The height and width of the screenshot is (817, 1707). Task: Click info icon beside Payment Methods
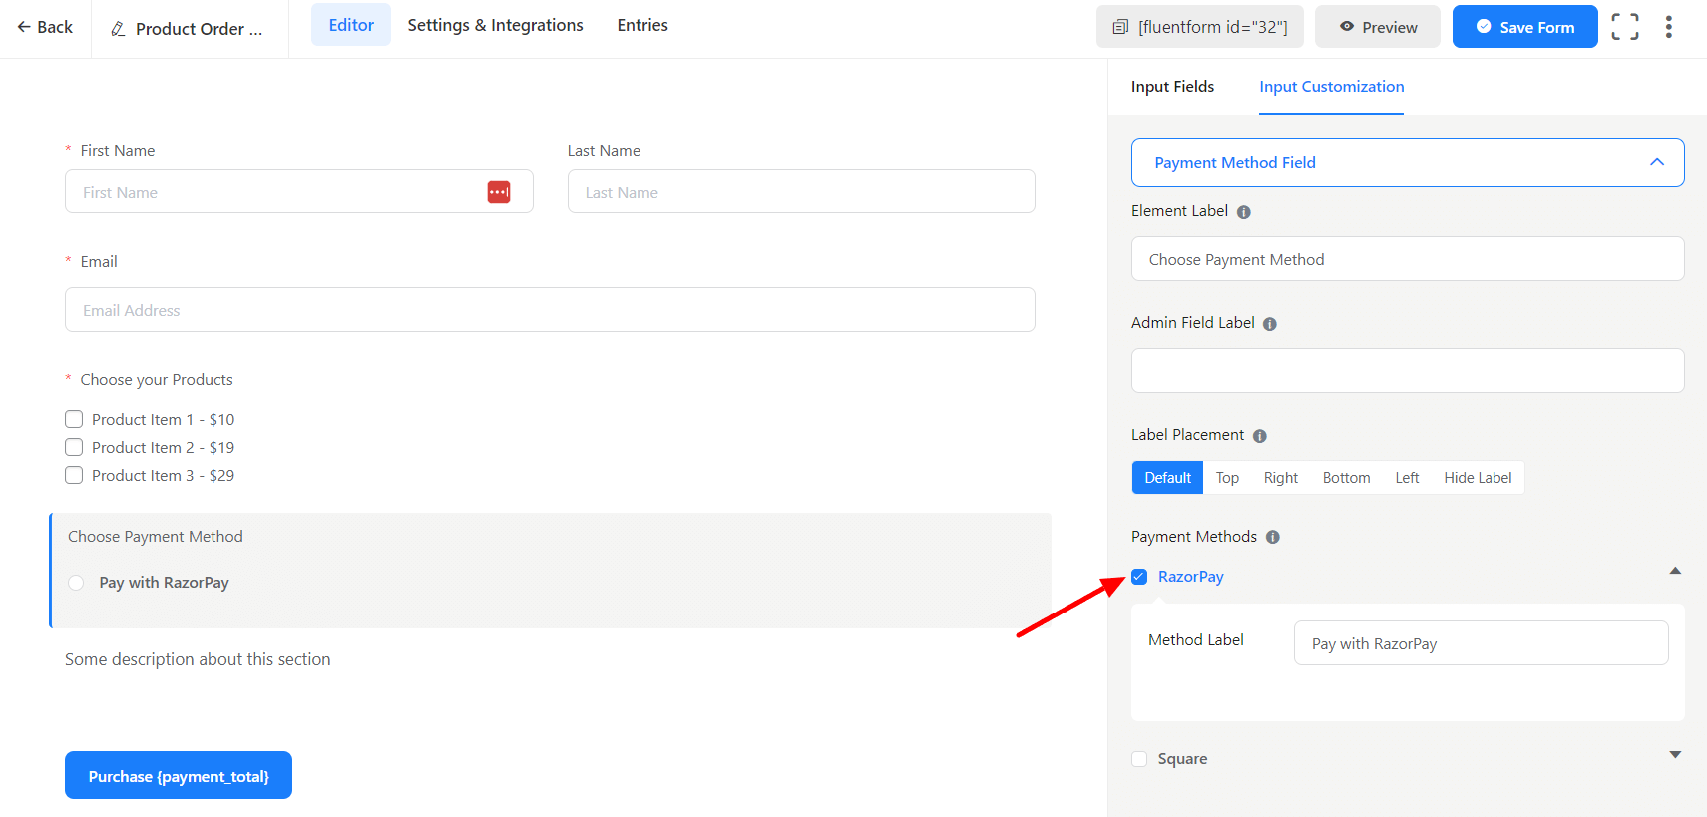1272,537
